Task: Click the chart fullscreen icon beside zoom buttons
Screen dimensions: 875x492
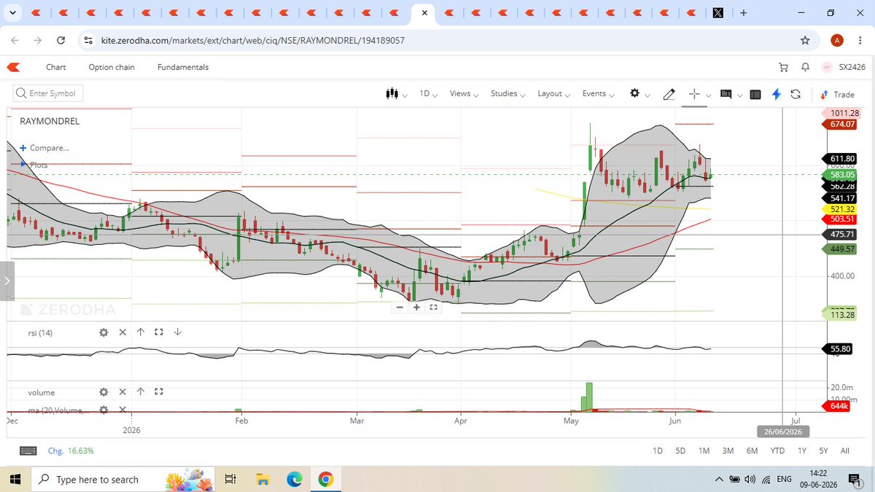Action: point(433,308)
